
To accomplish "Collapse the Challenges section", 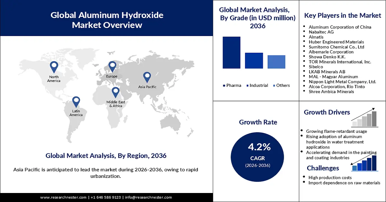I will [x=323, y=168].
